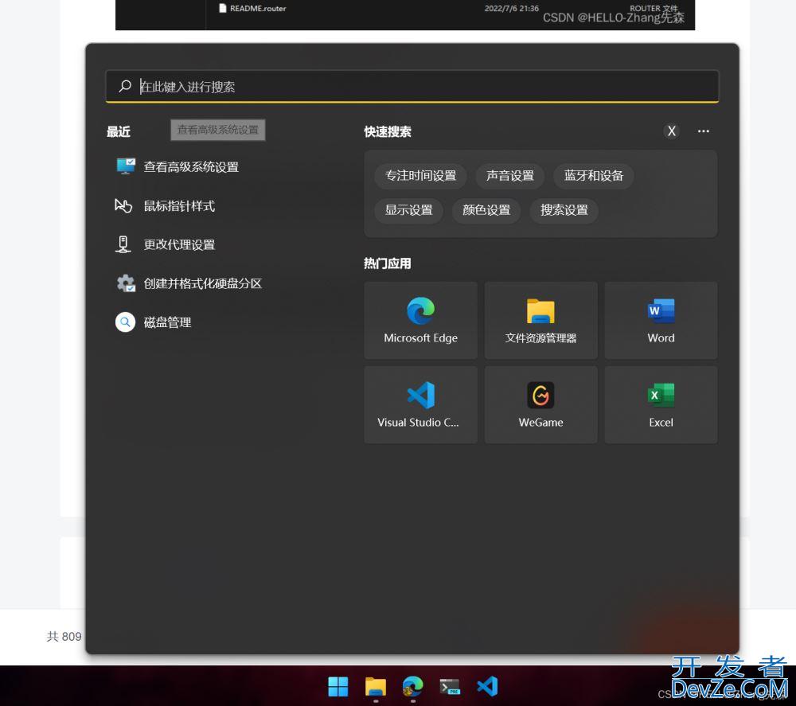The width and height of the screenshot is (796, 706).
Task: Open the three-dot more options menu
Action: [x=703, y=131]
